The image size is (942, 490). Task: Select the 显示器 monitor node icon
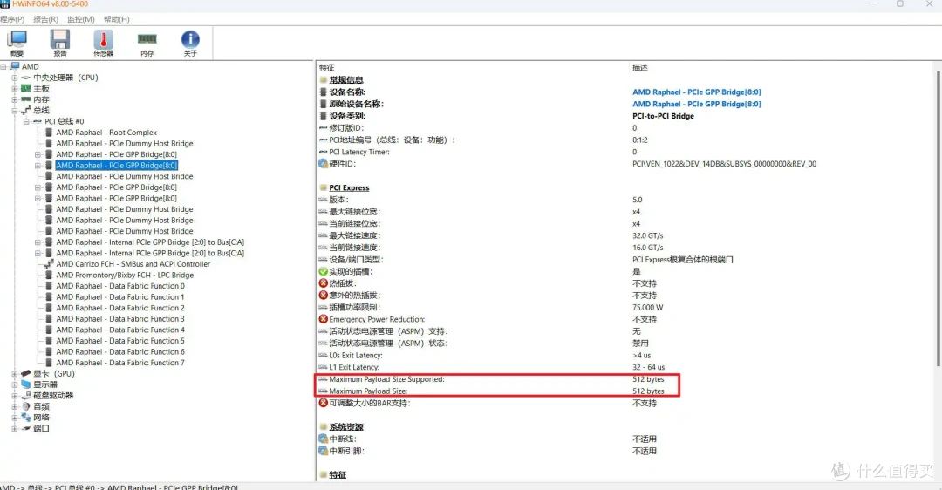point(26,385)
